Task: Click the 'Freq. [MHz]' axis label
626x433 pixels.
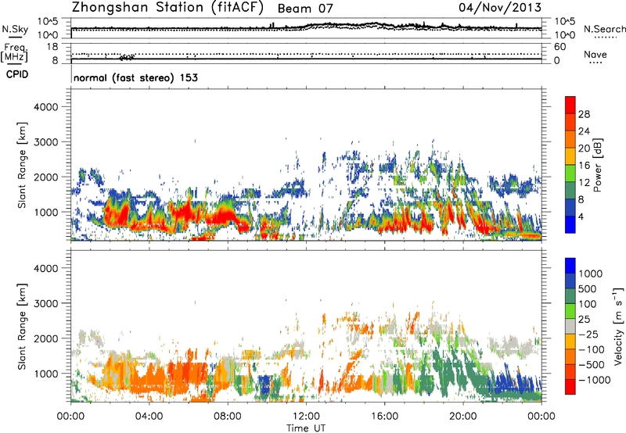Action: click(x=15, y=53)
